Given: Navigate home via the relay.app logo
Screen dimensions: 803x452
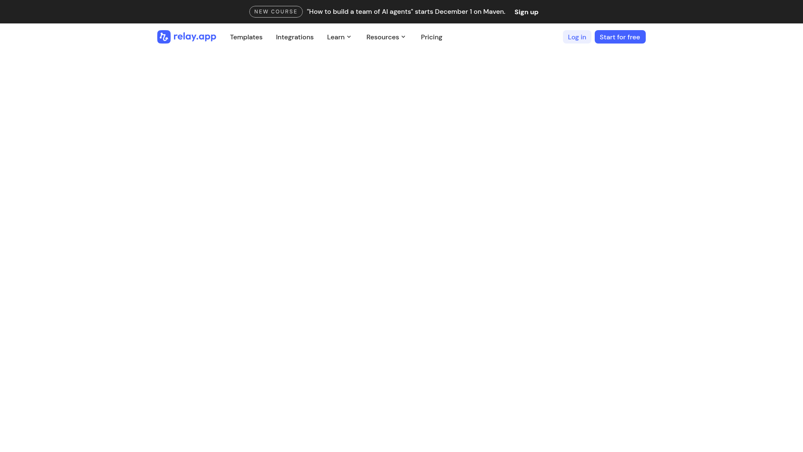Looking at the screenshot, I should click(x=186, y=37).
